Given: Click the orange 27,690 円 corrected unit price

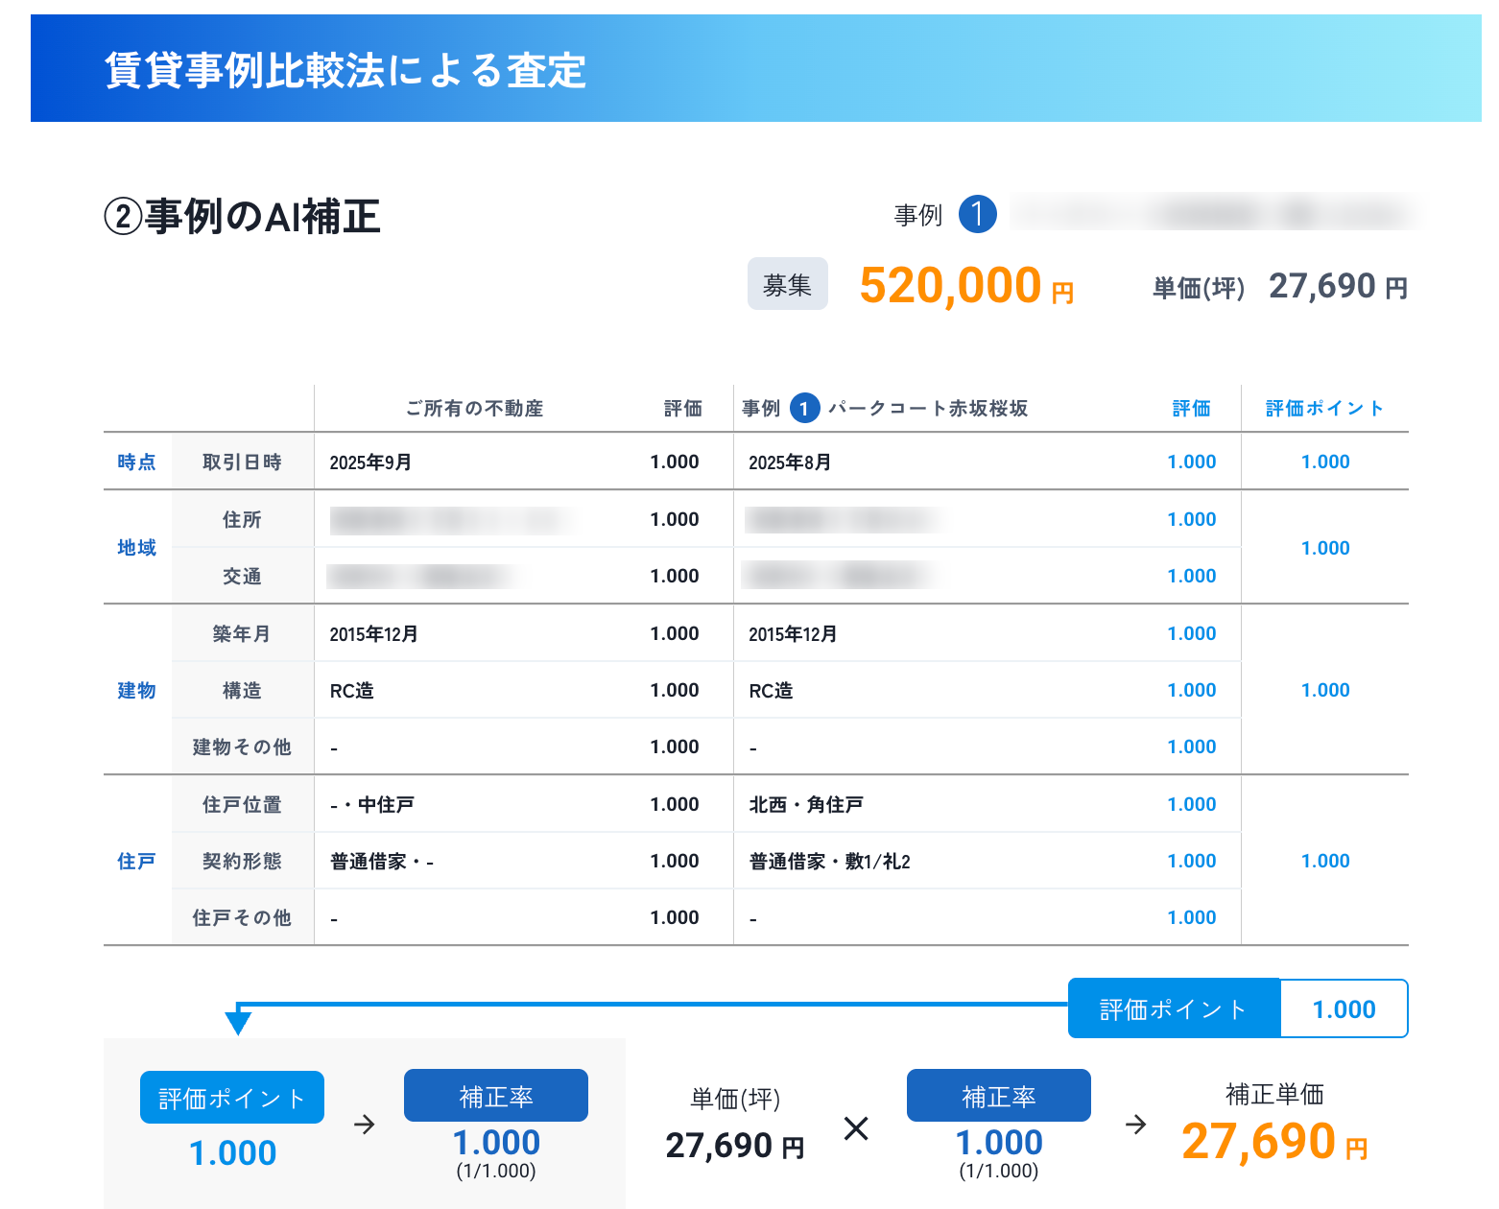Looking at the screenshot, I should coord(1273,1142).
